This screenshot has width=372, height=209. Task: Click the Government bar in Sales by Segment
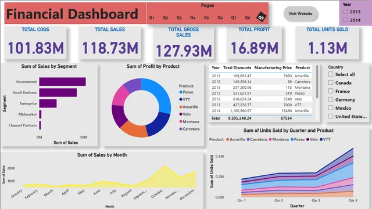click(62, 82)
